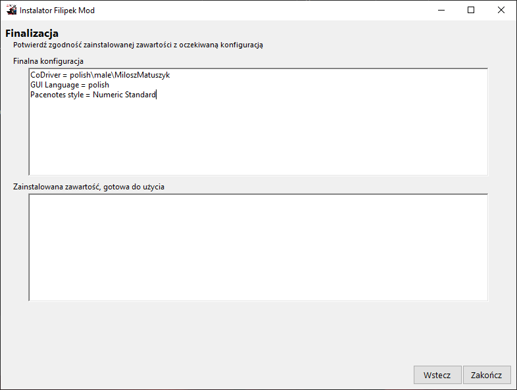Click the word CoDriver in the configuration
Viewport: 517px width, 390px height.
pyautogui.click(x=45, y=76)
